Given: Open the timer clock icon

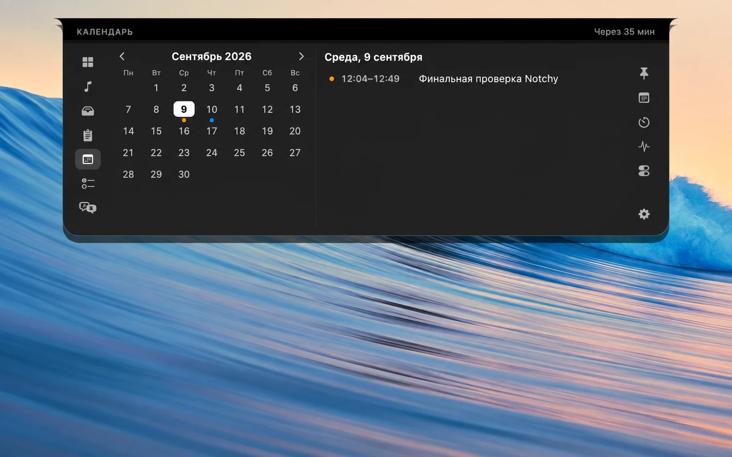Looking at the screenshot, I should pyautogui.click(x=644, y=122).
